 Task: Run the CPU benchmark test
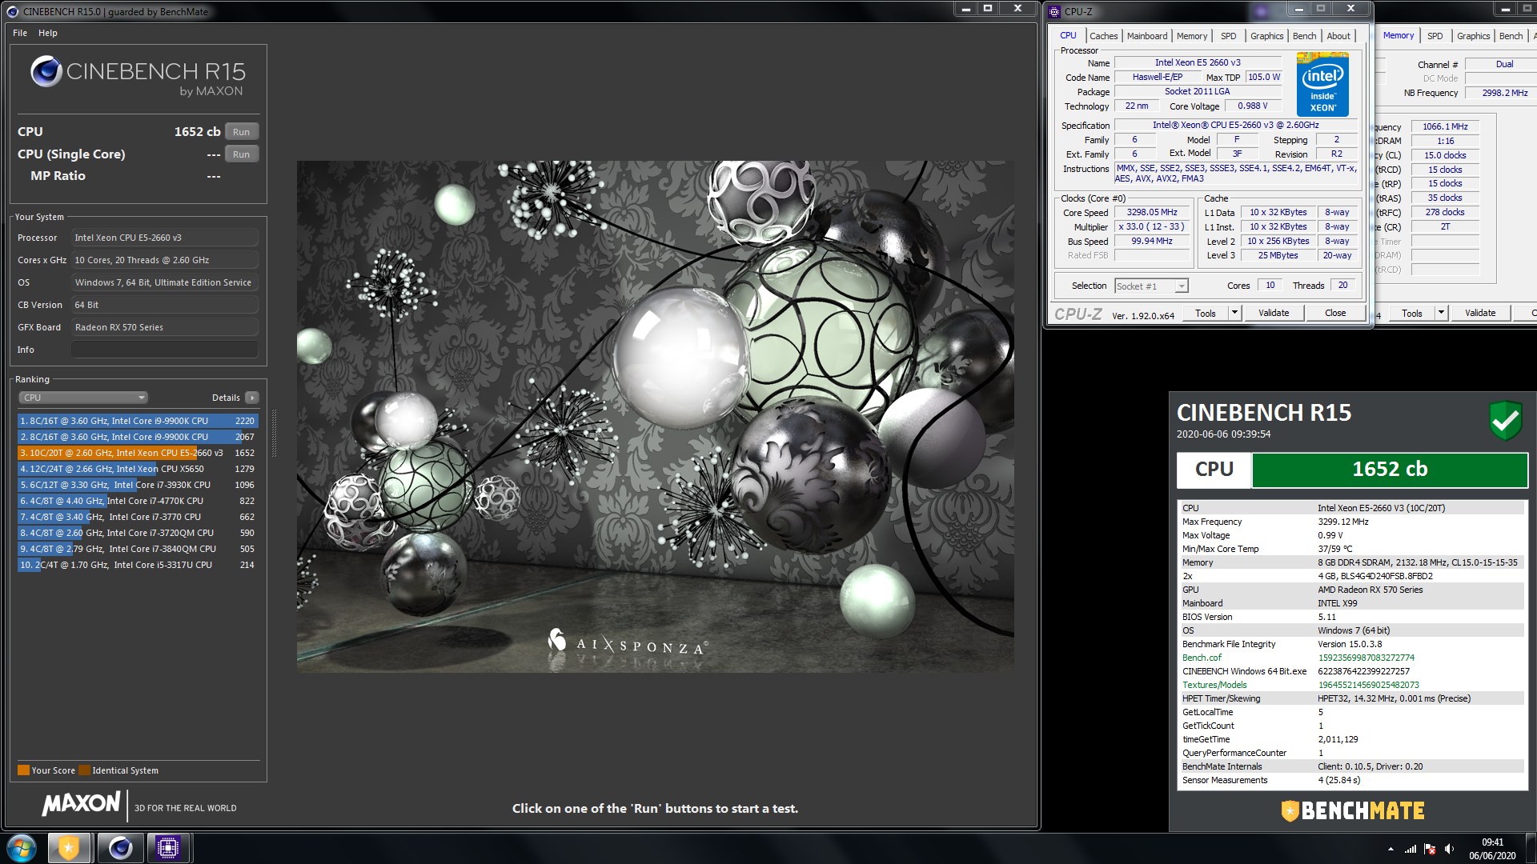(x=241, y=132)
